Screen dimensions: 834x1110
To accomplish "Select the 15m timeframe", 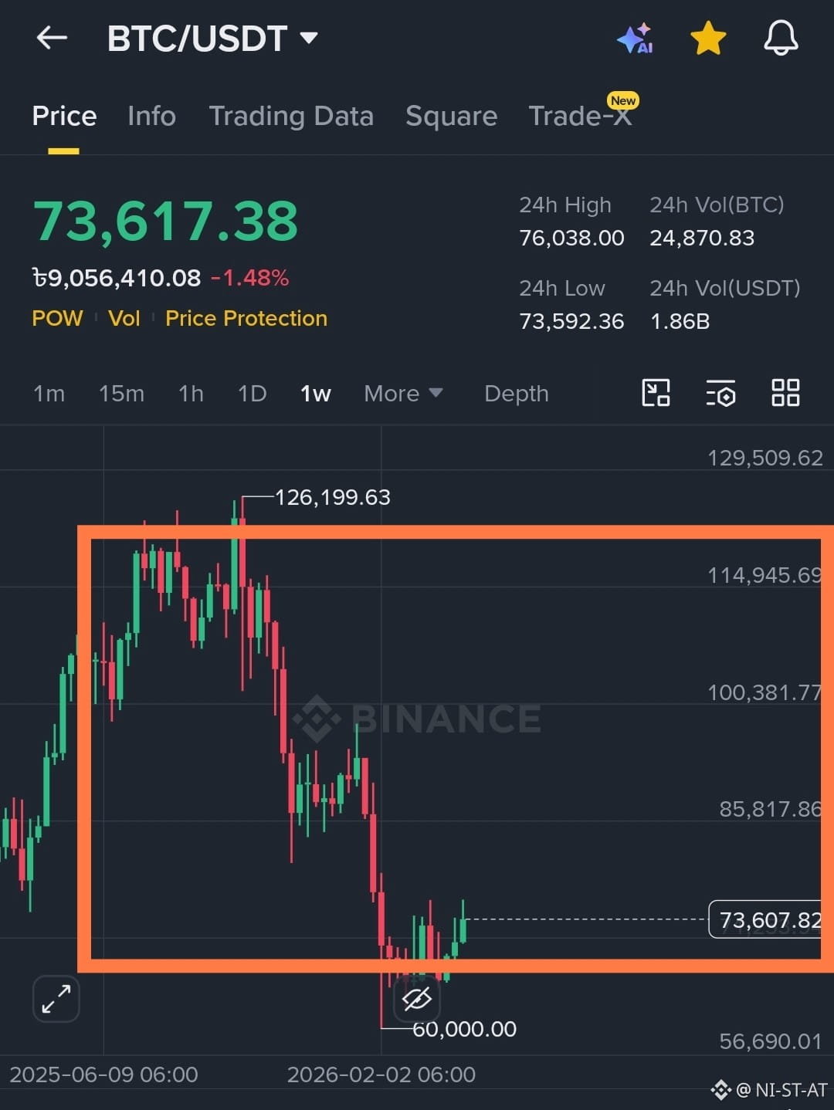I will pos(121,394).
